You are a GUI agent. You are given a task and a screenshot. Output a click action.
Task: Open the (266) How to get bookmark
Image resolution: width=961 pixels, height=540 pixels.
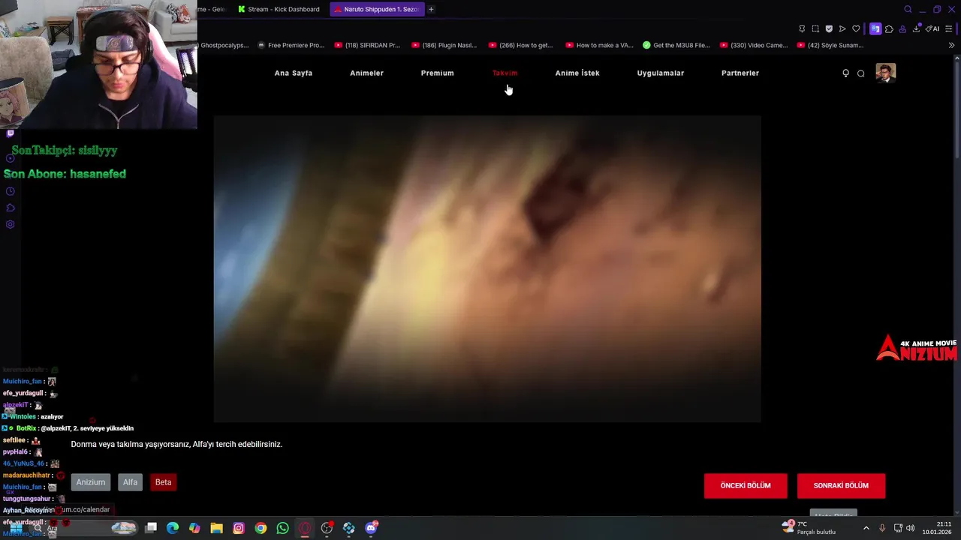pos(521,45)
